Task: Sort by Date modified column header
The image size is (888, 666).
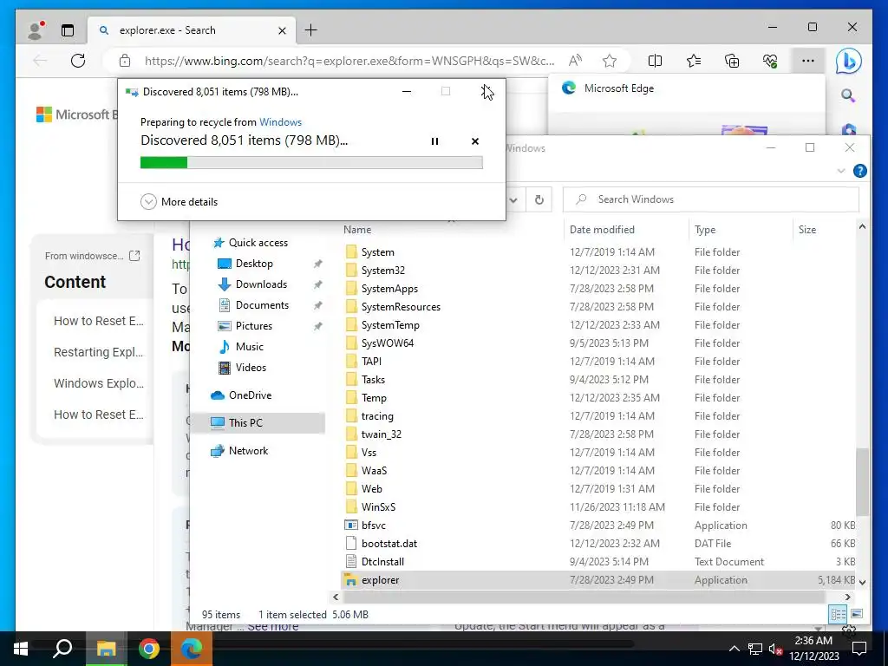Action: pyautogui.click(x=602, y=229)
